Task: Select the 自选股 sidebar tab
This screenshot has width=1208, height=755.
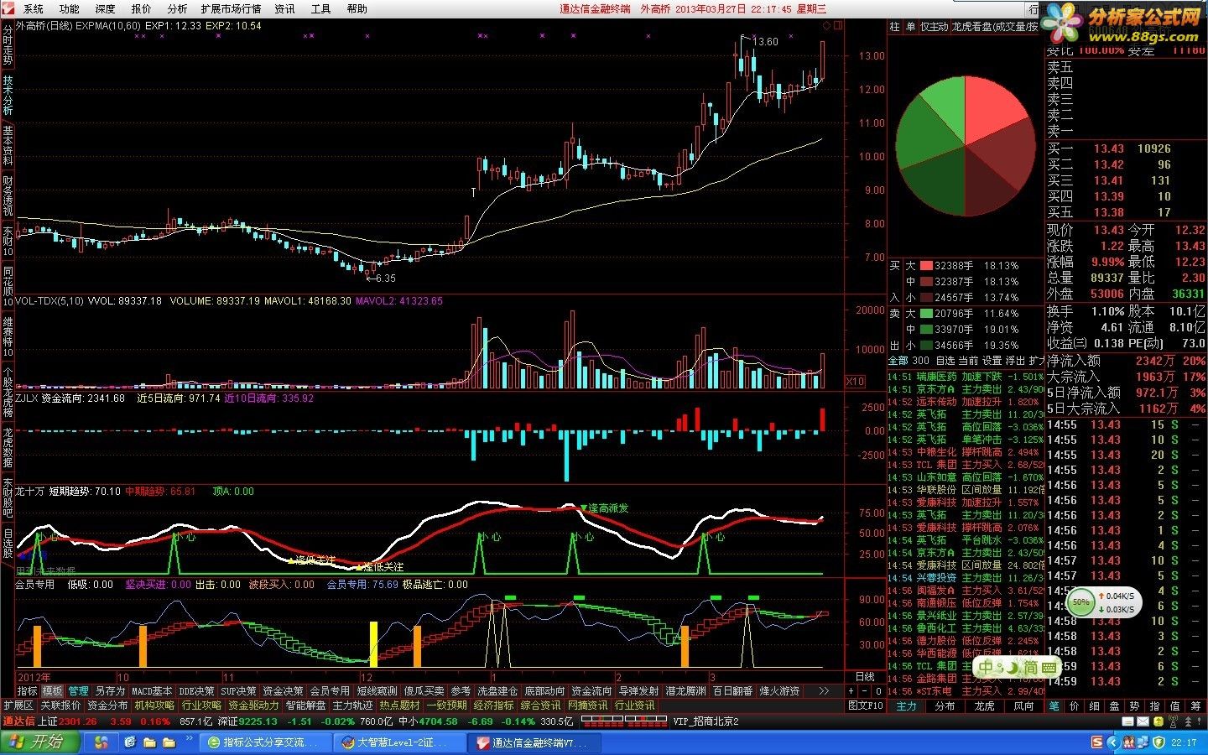Action: pyautogui.click(x=8, y=543)
